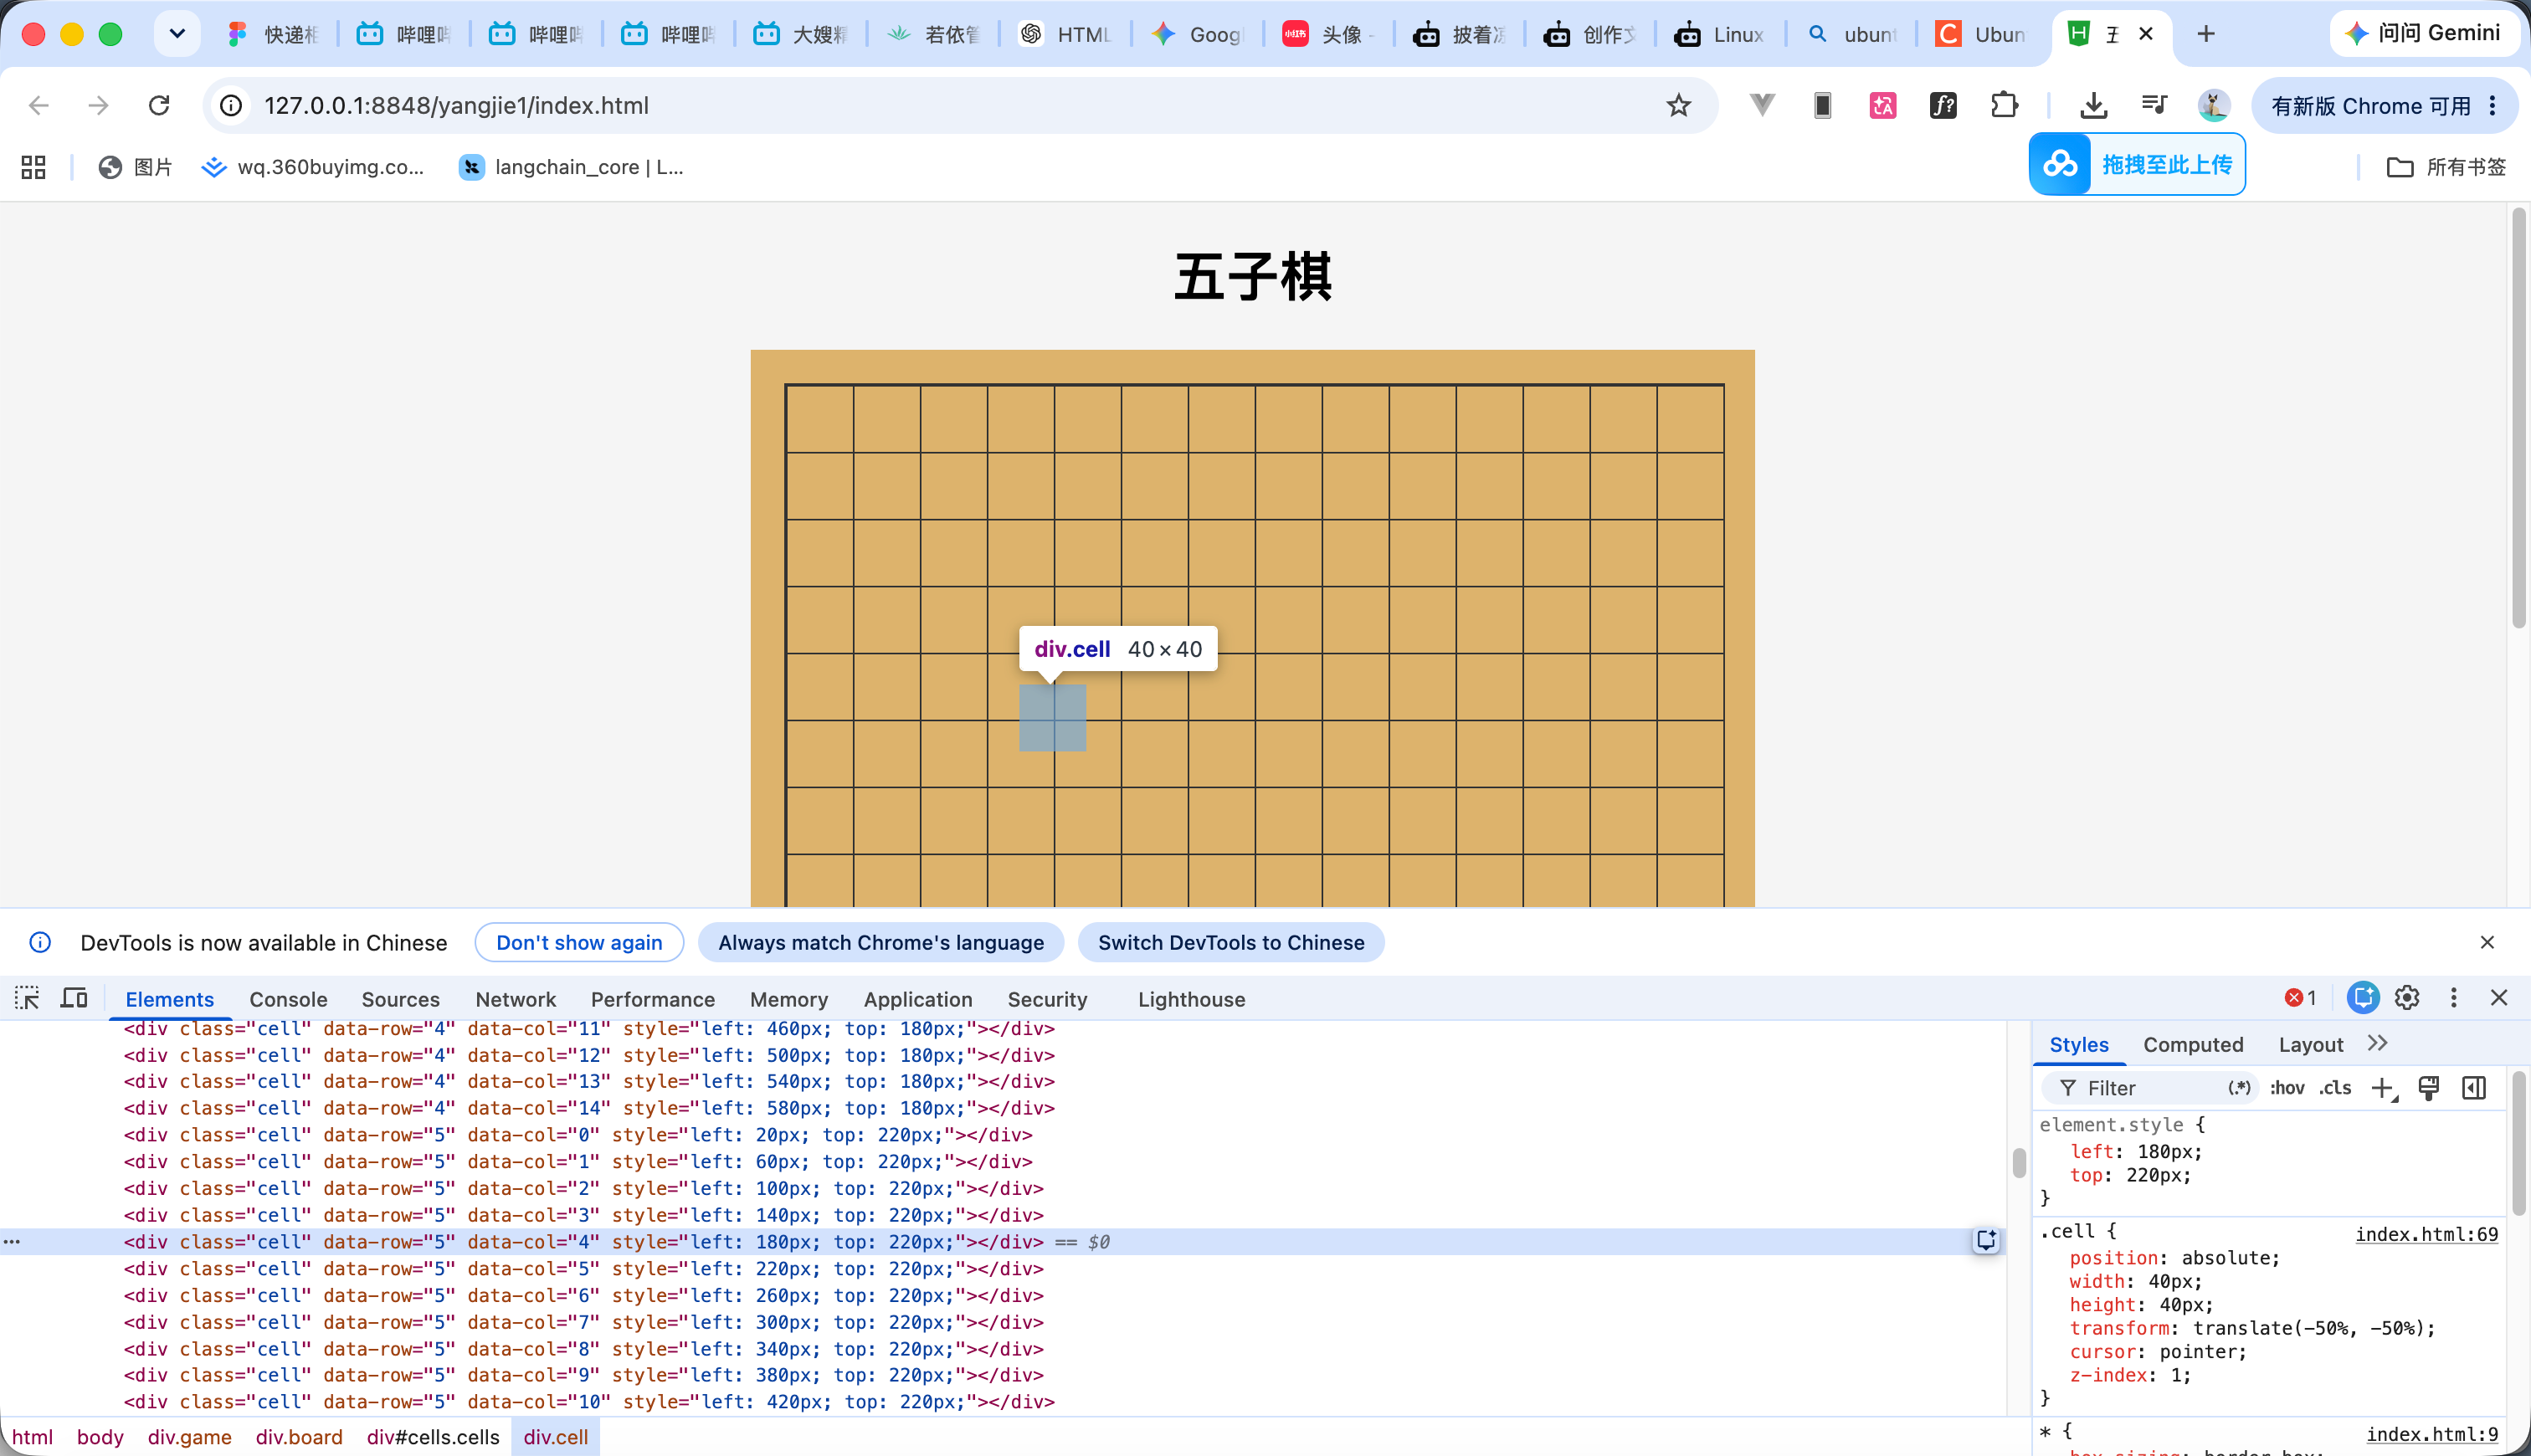Screen dimensions: 2531x1456
Task: Open the Memory tab
Action: pyautogui.click(x=788, y=999)
